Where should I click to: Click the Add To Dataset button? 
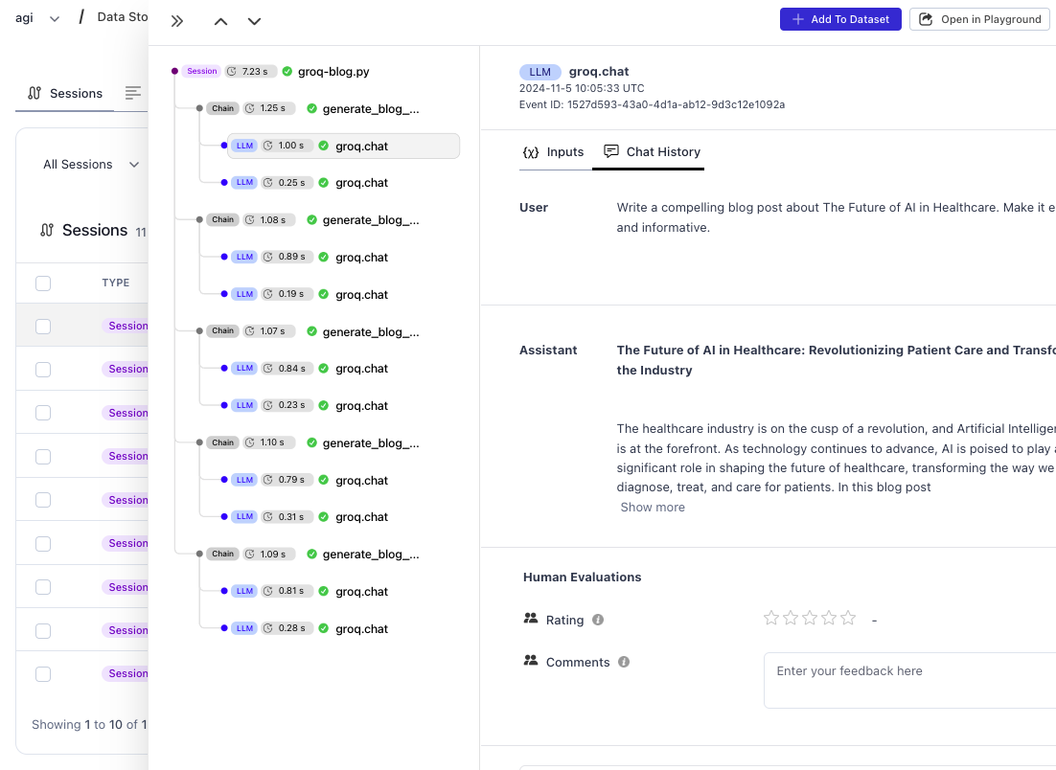tap(840, 19)
